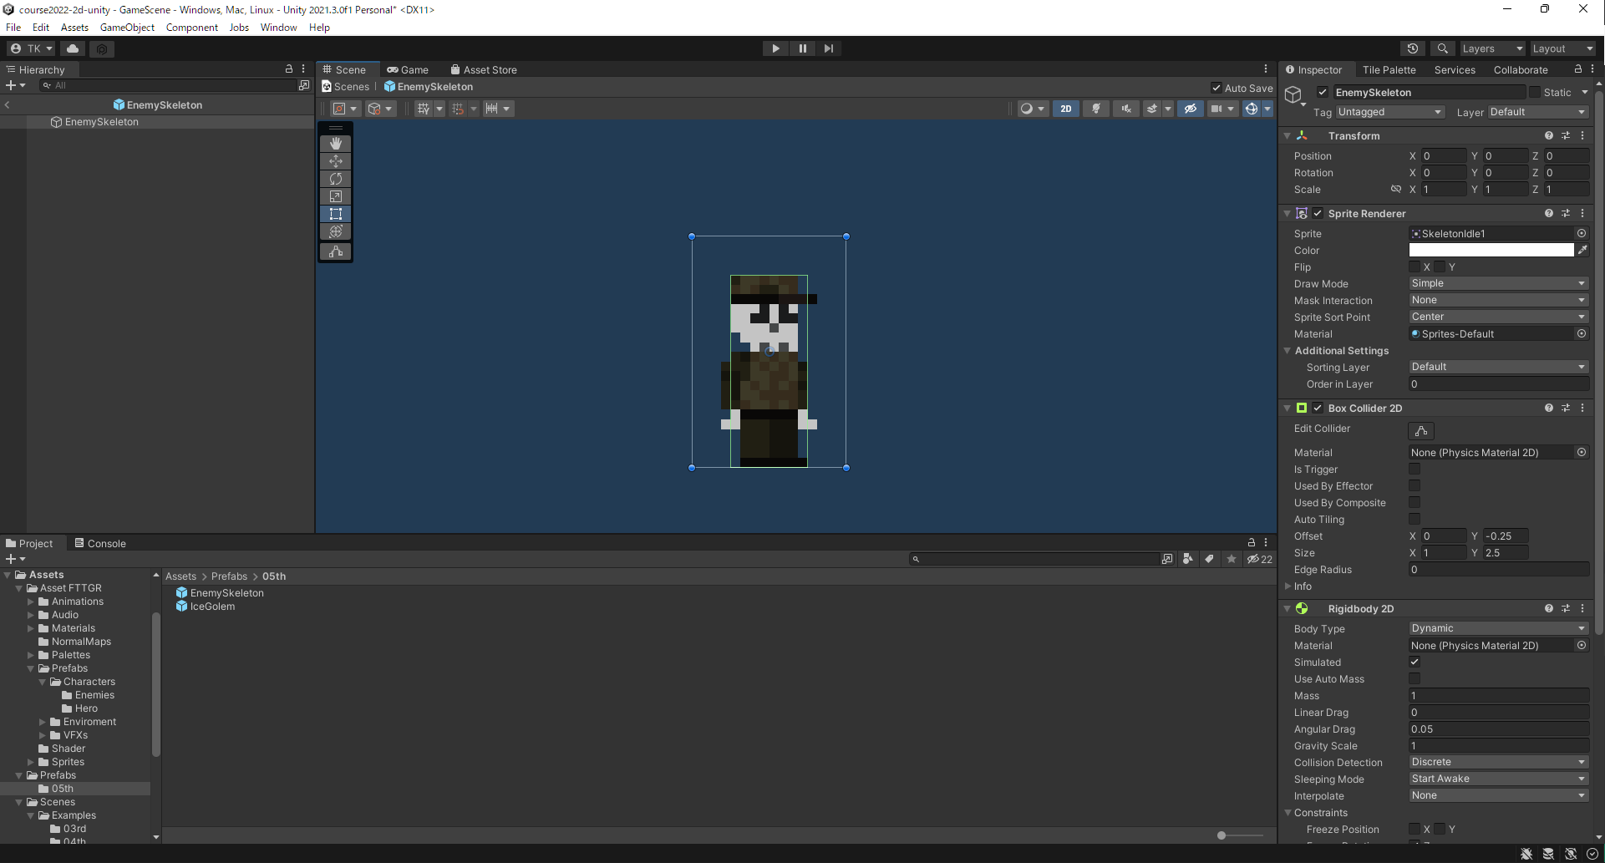1605x863 pixels.
Task: Select the Scale tool in the Scene toolbar
Action: pyautogui.click(x=336, y=196)
